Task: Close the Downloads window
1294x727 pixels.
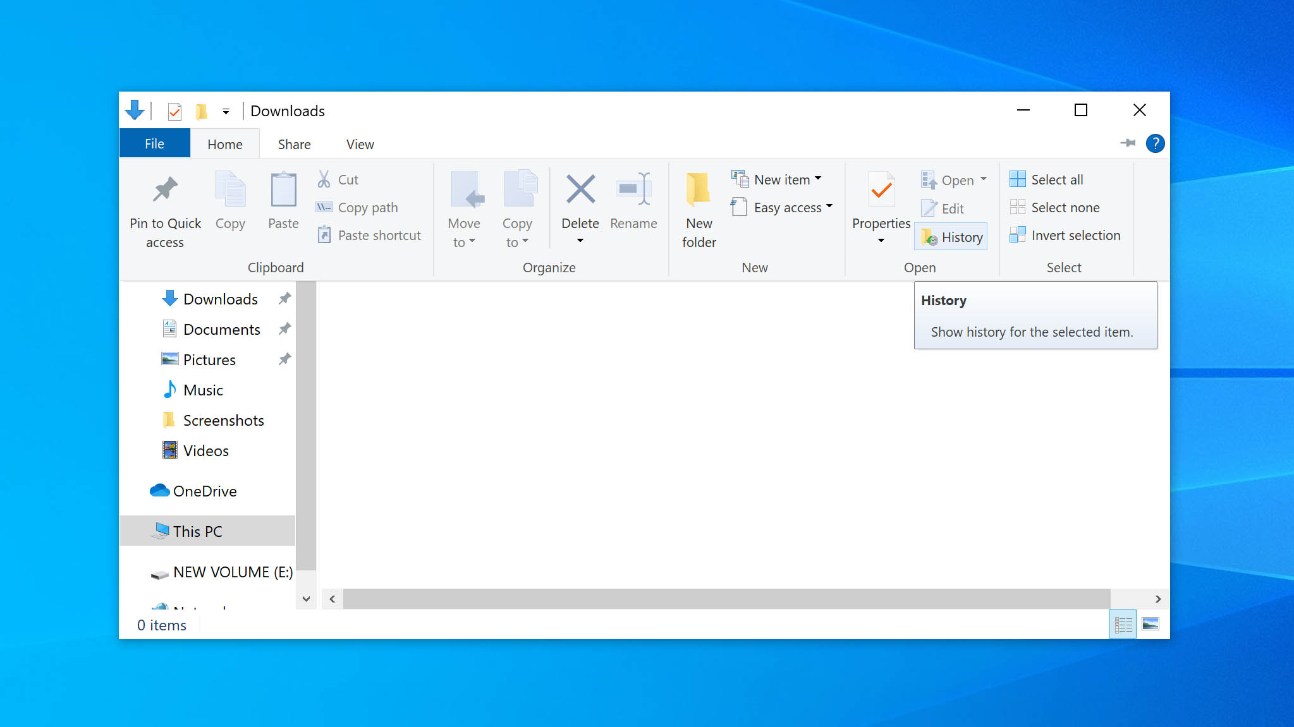Action: pos(1140,110)
